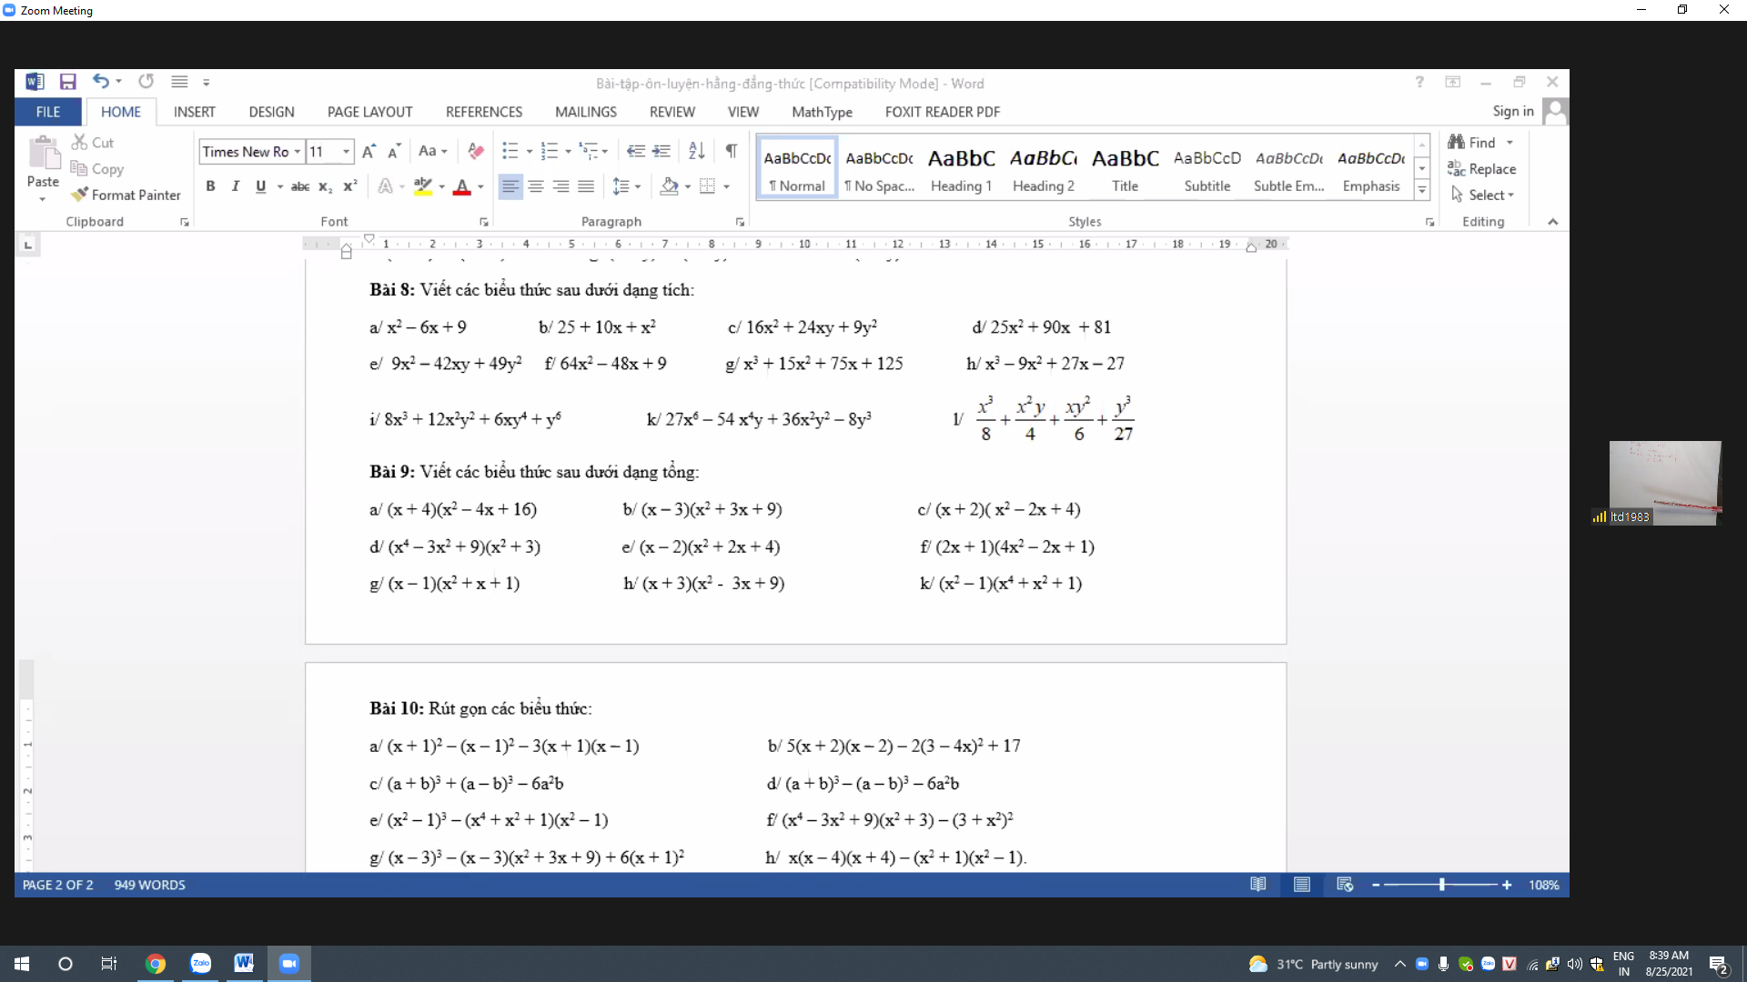Click the Increase Indent icon

point(661,151)
